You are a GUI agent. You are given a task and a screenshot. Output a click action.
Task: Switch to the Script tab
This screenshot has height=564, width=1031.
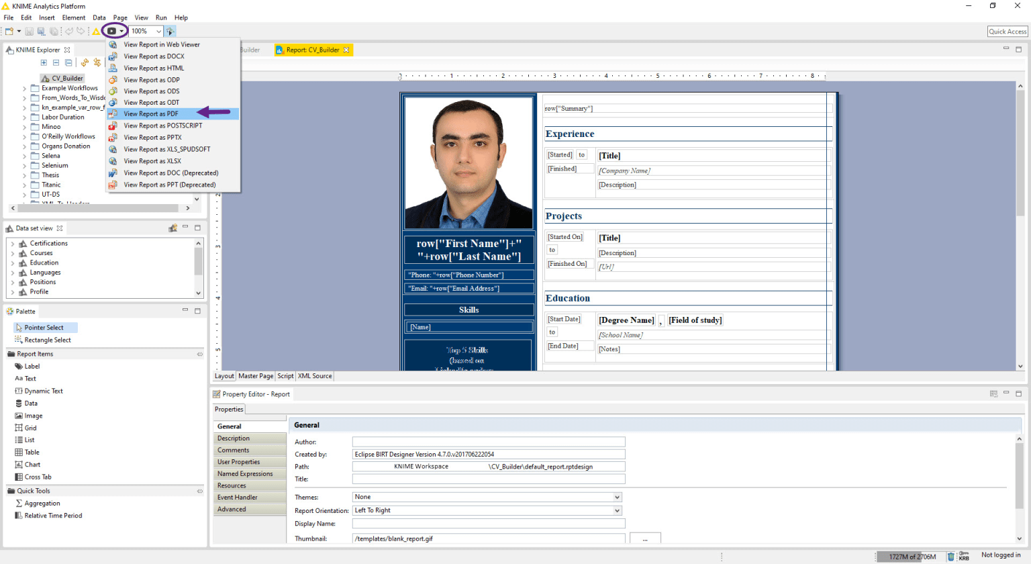285,376
